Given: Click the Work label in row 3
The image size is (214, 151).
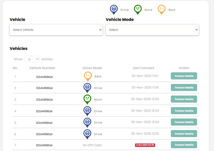Looking at the screenshot, I should [98, 100].
